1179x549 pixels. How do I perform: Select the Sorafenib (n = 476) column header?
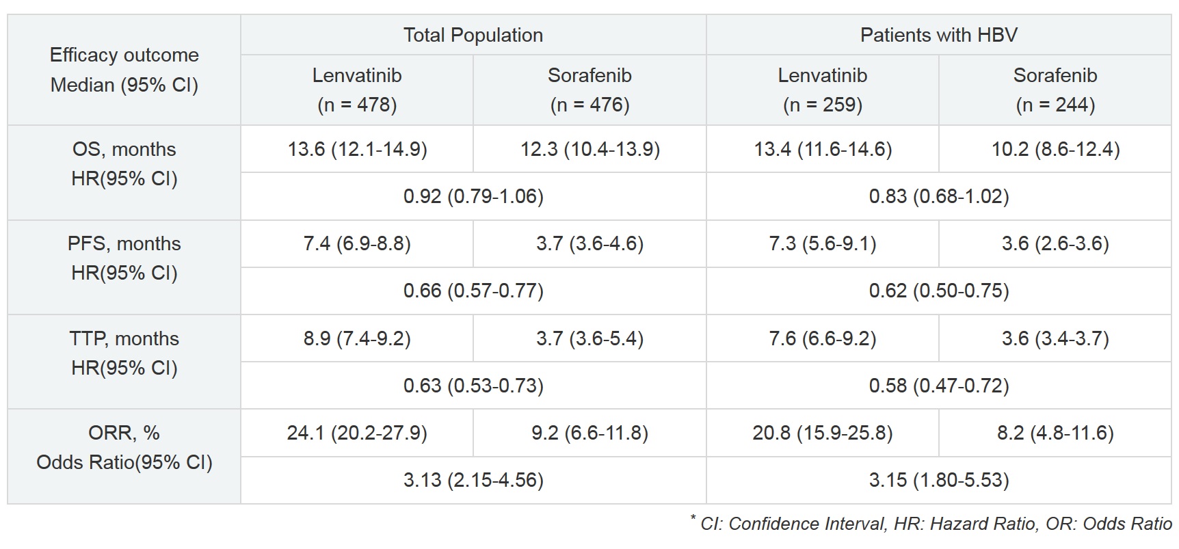[589, 90]
